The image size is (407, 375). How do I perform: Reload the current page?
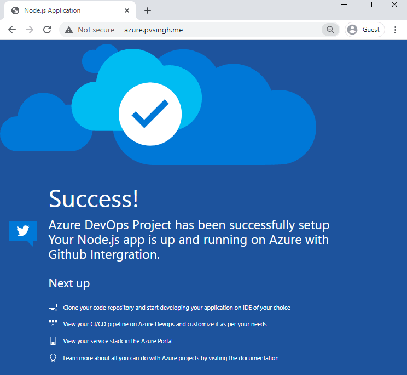click(47, 30)
